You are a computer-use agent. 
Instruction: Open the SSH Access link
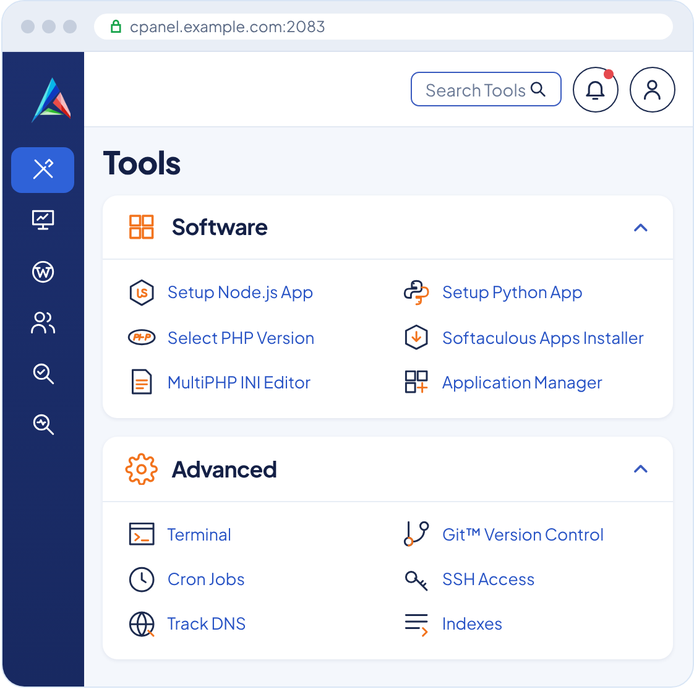489,580
